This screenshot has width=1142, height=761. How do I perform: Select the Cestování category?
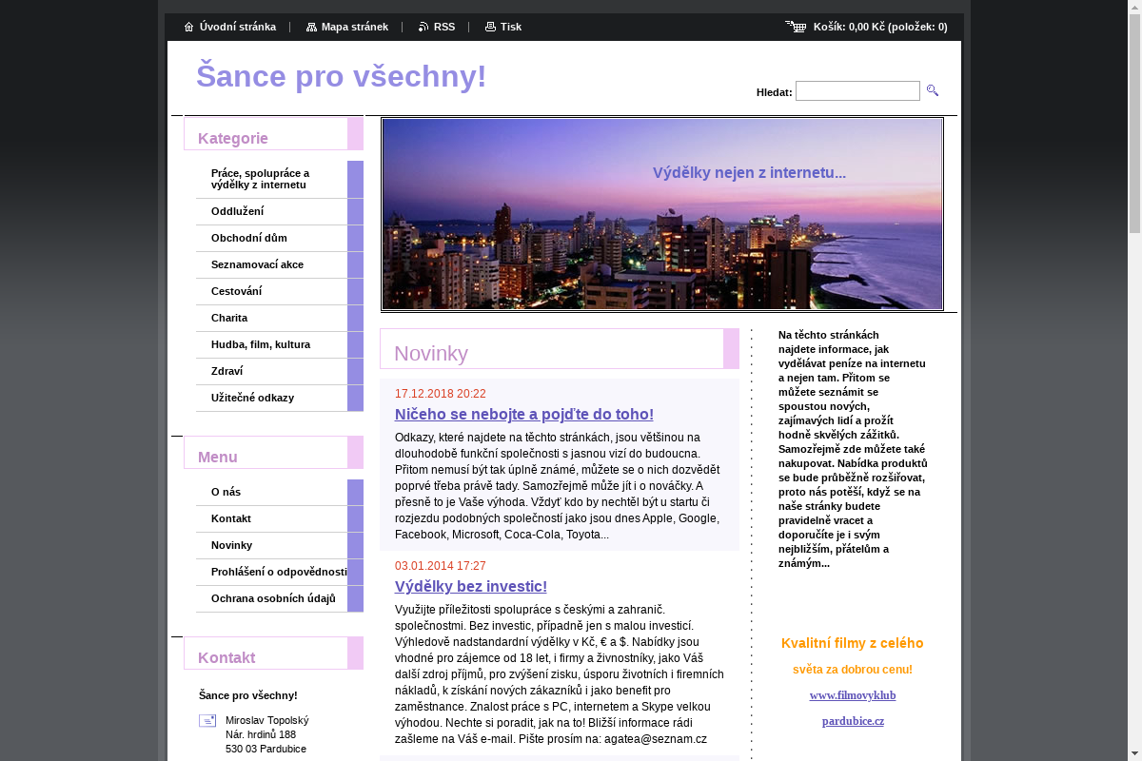pos(236,291)
